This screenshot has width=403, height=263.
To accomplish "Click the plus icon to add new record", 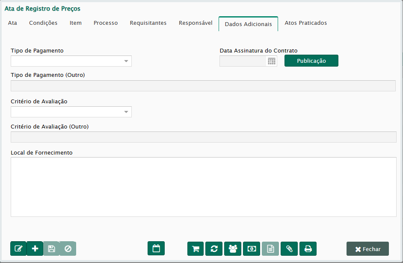I will click(x=35, y=248).
